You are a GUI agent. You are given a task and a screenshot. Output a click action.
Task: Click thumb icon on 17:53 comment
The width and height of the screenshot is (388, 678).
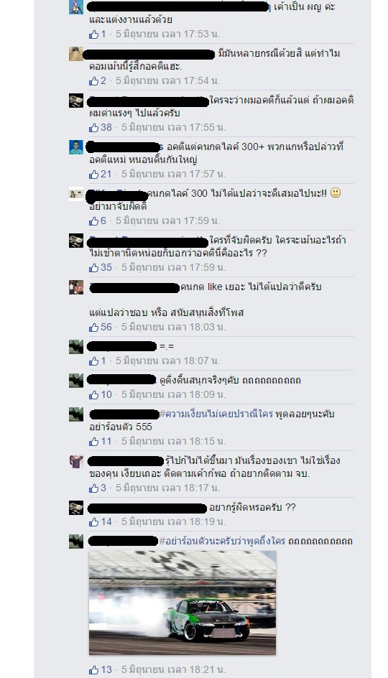pyautogui.click(x=94, y=34)
